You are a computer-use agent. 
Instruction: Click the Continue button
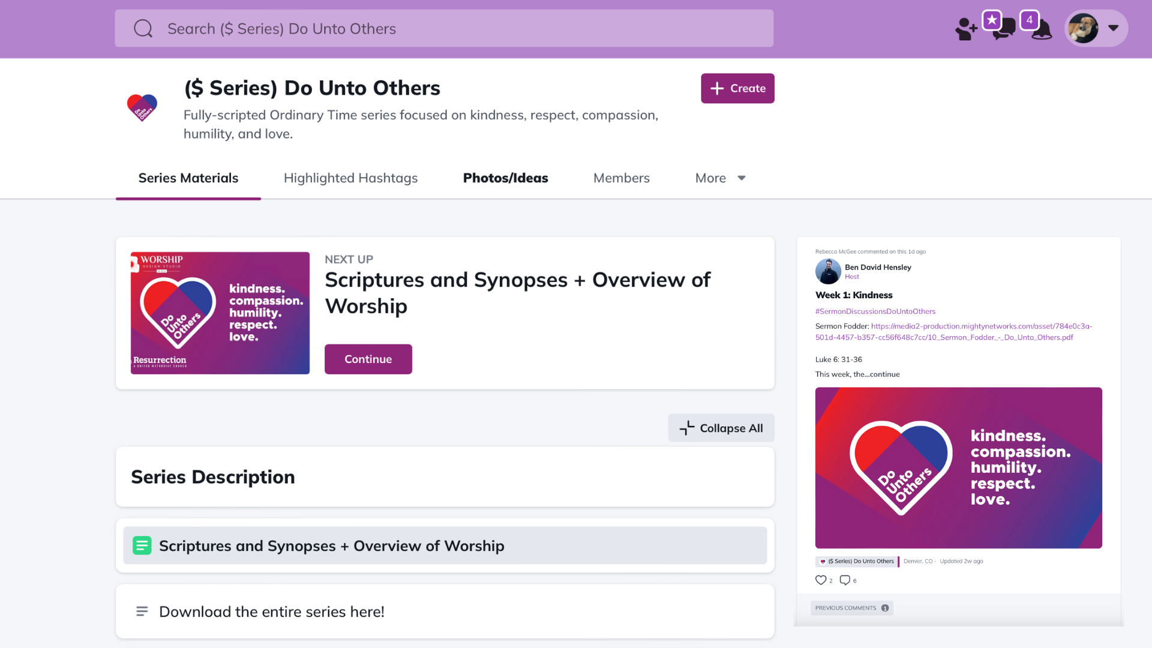(368, 359)
